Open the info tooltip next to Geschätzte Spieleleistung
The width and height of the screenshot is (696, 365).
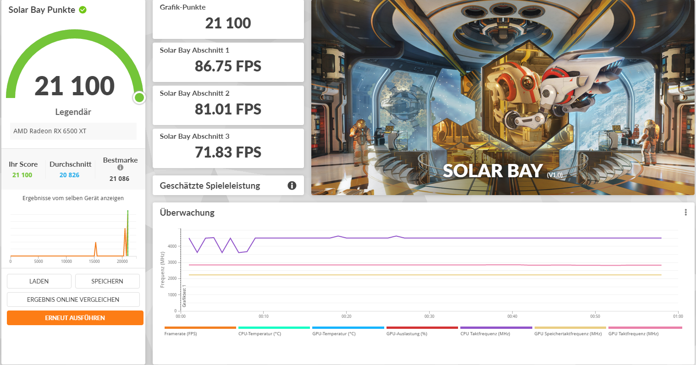click(x=292, y=185)
